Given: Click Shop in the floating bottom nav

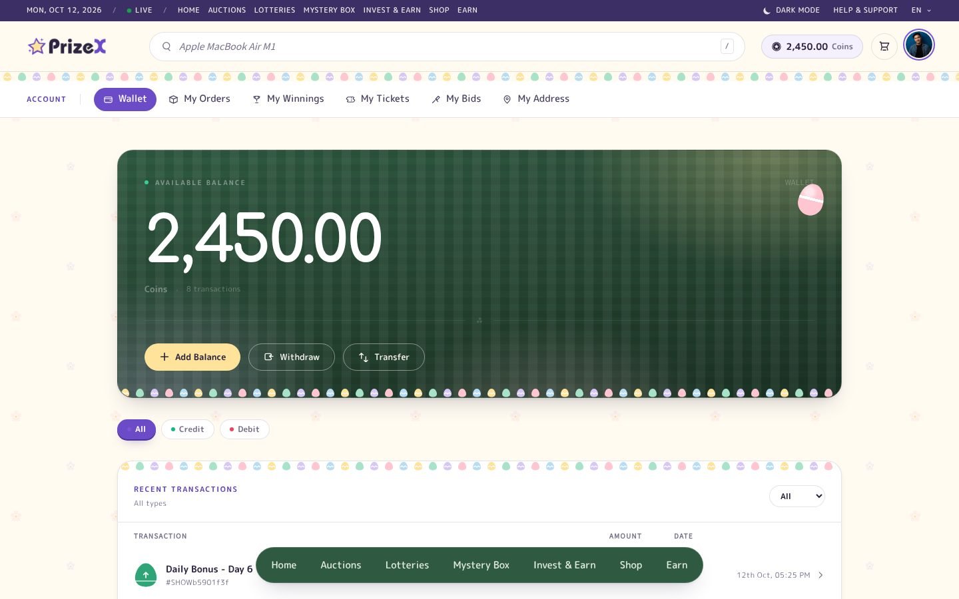Looking at the screenshot, I should (x=631, y=565).
